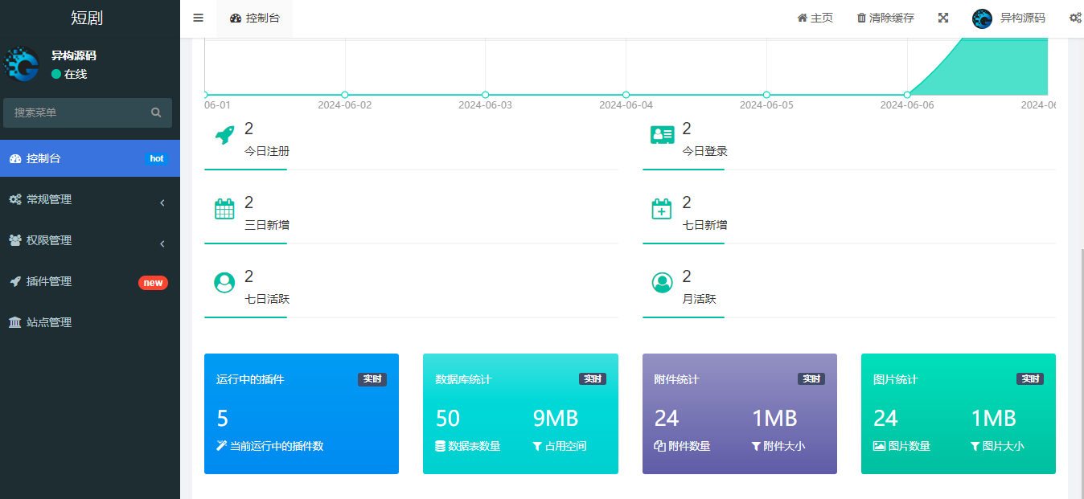The height and width of the screenshot is (499, 1084).
Task: Expand the 常规管理 sidebar menu
Action: point(88,200)
